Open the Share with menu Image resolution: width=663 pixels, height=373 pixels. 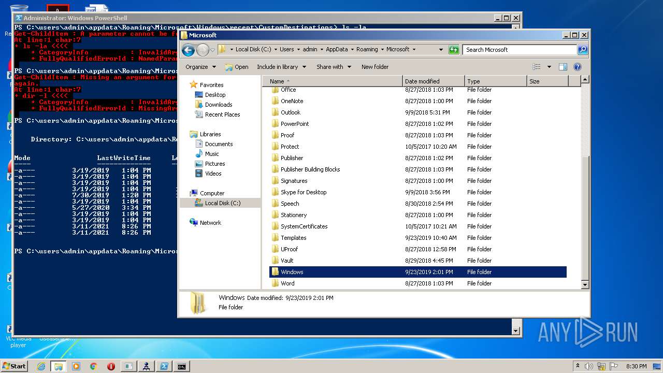click(x=334, y=67)
